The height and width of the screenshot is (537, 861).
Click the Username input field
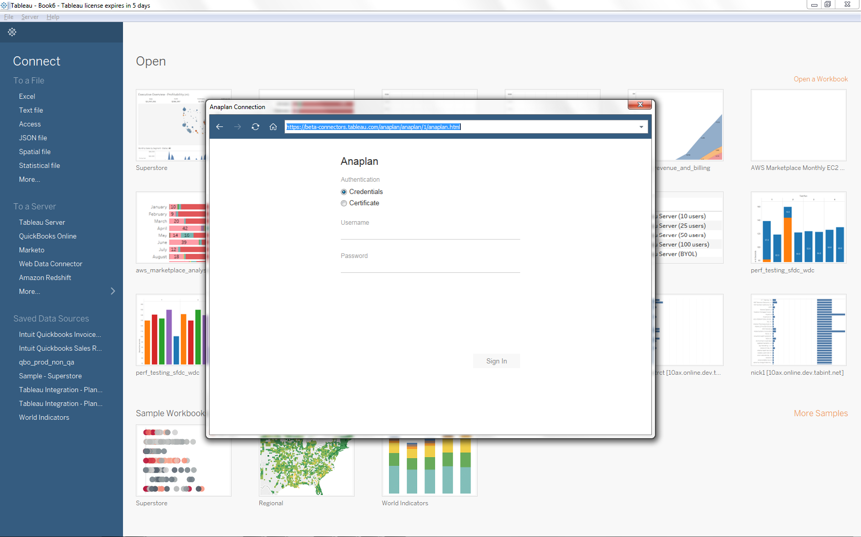tap(430, 233)
